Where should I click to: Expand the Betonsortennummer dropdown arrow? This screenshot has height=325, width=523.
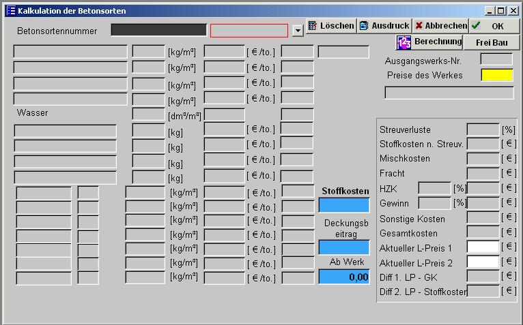(x=297, y=31)
